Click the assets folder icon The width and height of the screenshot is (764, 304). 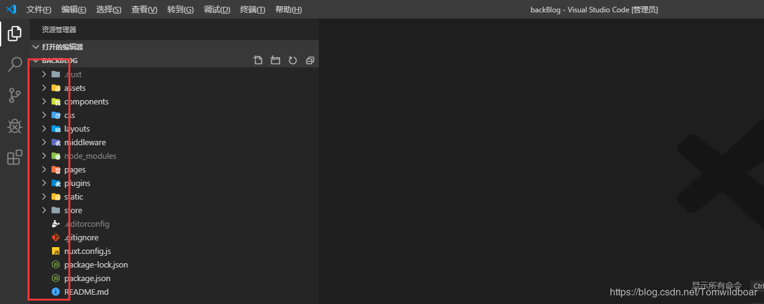coord(56,88)
